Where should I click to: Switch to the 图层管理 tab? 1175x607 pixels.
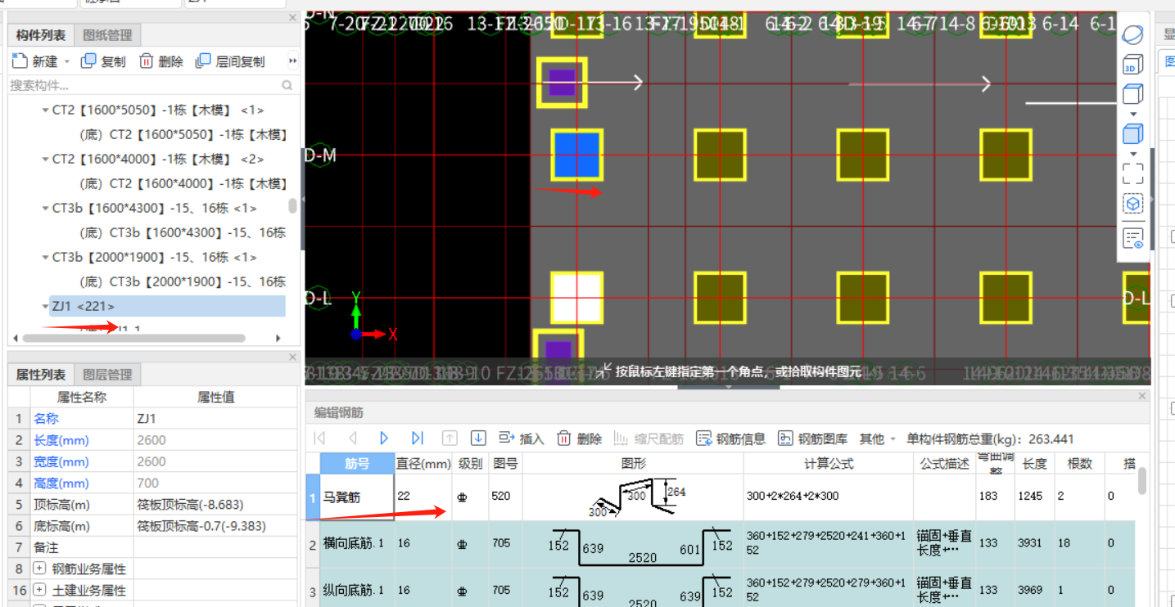(107, 375)
